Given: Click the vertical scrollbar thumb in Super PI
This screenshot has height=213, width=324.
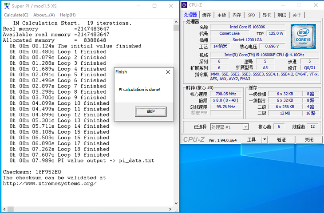Looking at the screenshot, I should [x=176, y=28].
